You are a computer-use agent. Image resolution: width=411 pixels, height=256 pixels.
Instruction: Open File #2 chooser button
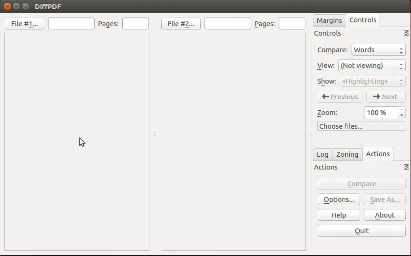(x=181, y=24)
